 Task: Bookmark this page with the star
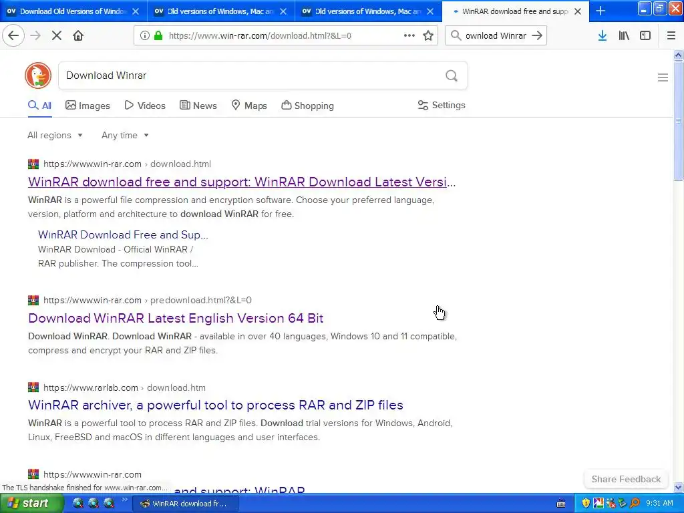(428, 36)
